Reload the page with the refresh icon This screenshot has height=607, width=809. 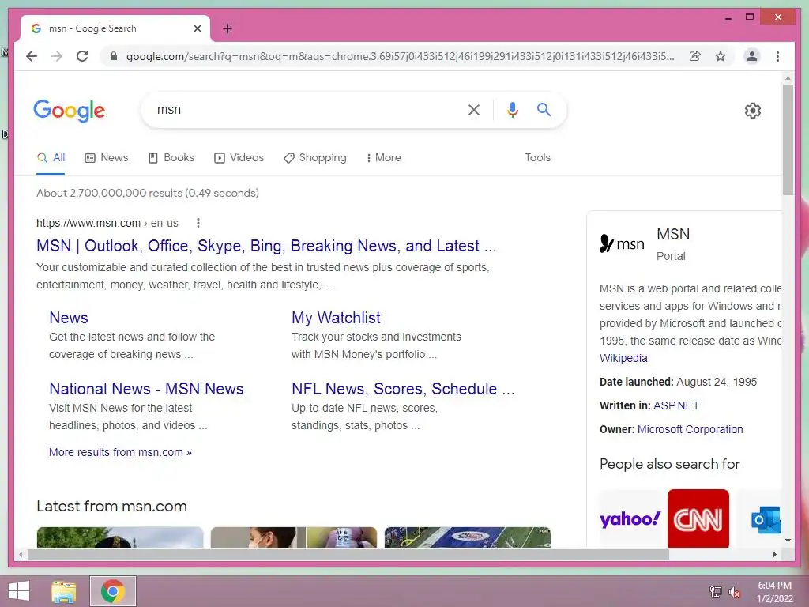pyautogui.click(x=82, y=56)
